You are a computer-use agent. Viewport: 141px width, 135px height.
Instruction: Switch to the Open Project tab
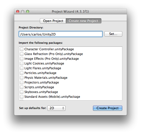tap(53, 21)
